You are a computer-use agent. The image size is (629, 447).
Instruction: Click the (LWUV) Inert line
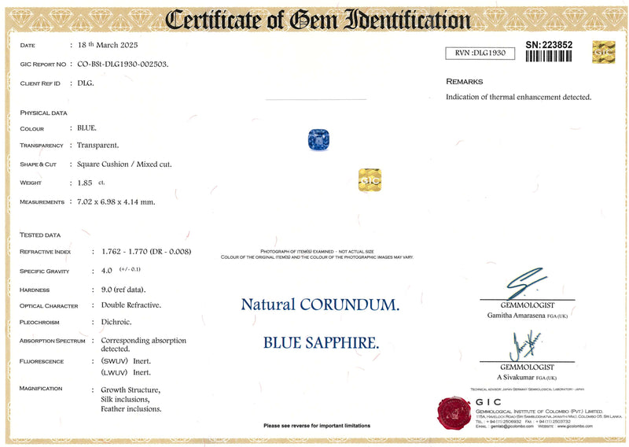[126, 373]
